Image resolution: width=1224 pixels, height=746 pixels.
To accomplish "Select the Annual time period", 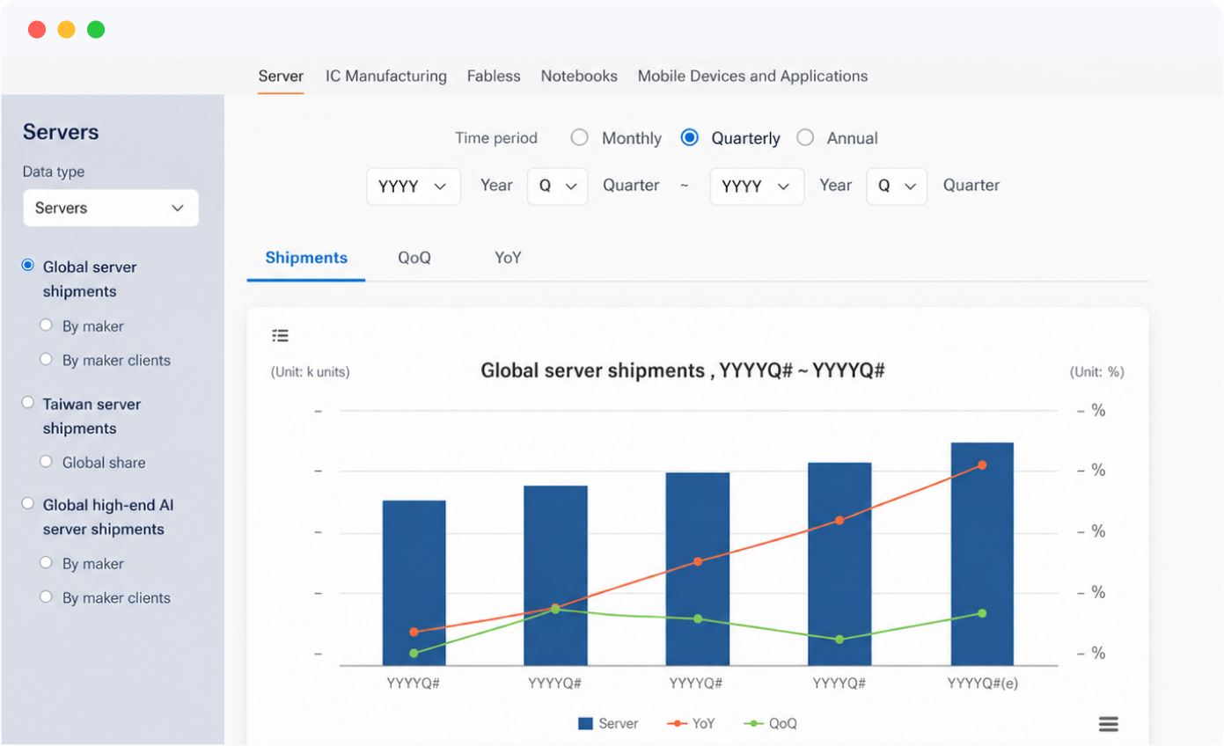I will (804, 138).
